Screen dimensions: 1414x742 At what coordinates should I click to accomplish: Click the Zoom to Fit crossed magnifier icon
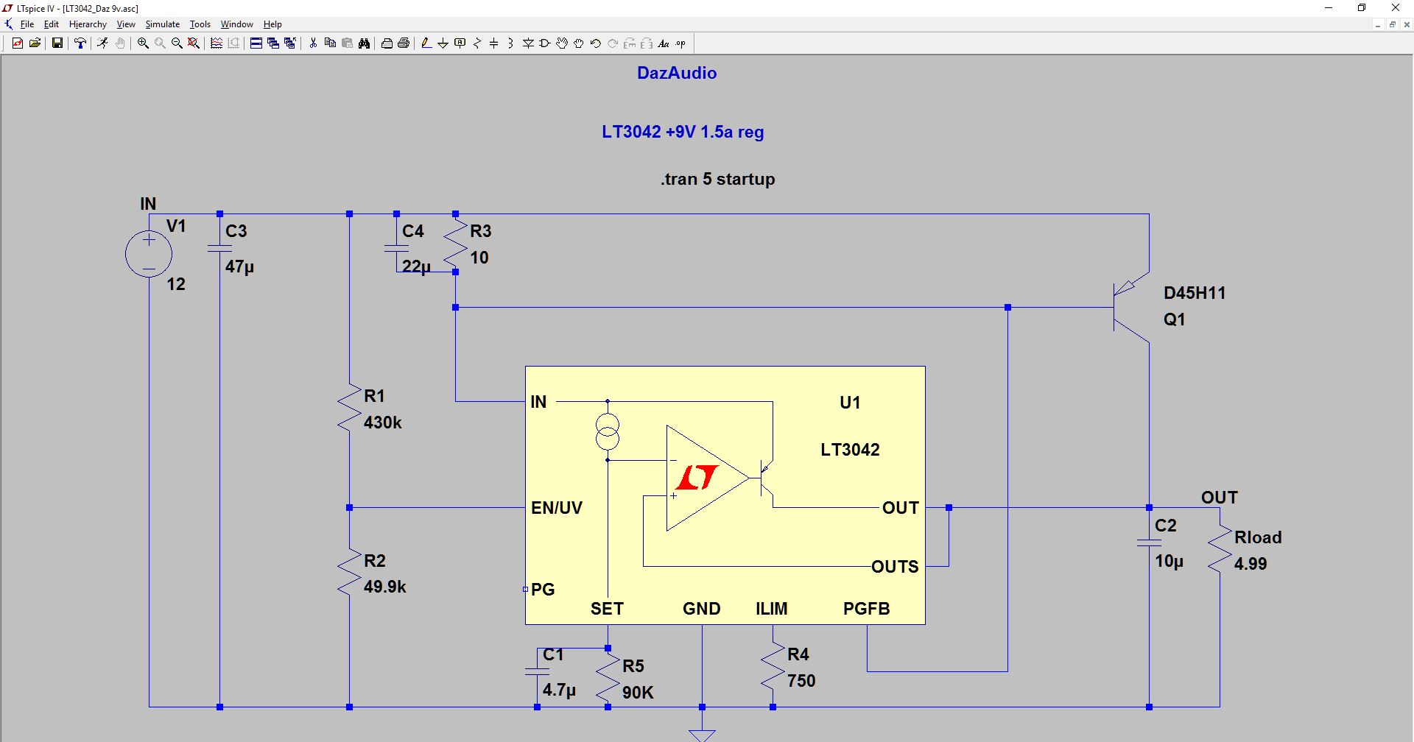pyautogui.click(x=194, y=43)
